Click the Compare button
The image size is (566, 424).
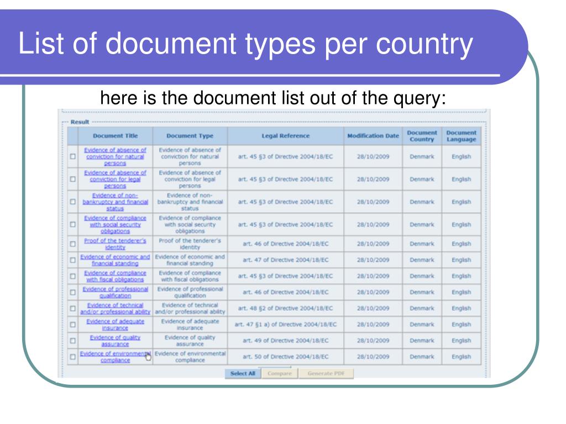[x=280, y=374]
